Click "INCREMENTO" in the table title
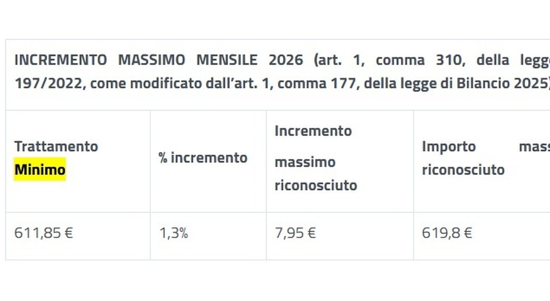The height and width of the screenshot is (301, 550). point(61,60)
